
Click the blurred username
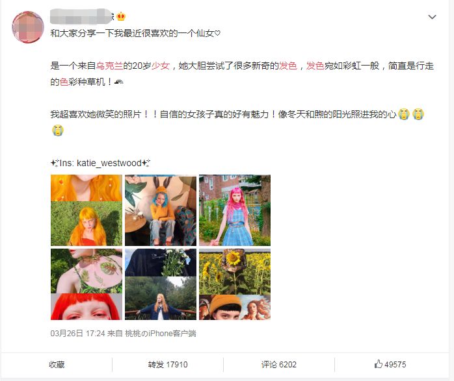pos(82,16)
